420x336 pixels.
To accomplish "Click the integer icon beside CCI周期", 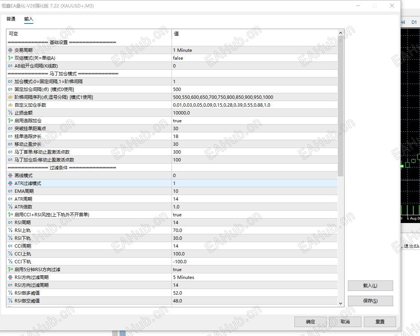I will 10,246.
